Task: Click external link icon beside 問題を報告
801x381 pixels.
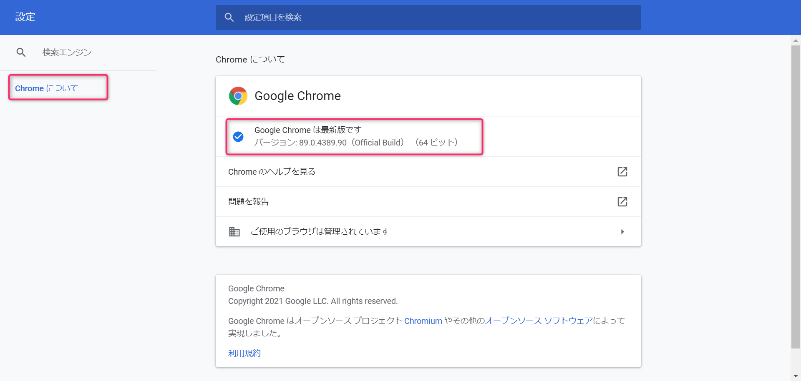Action: [x=622, y=202]
